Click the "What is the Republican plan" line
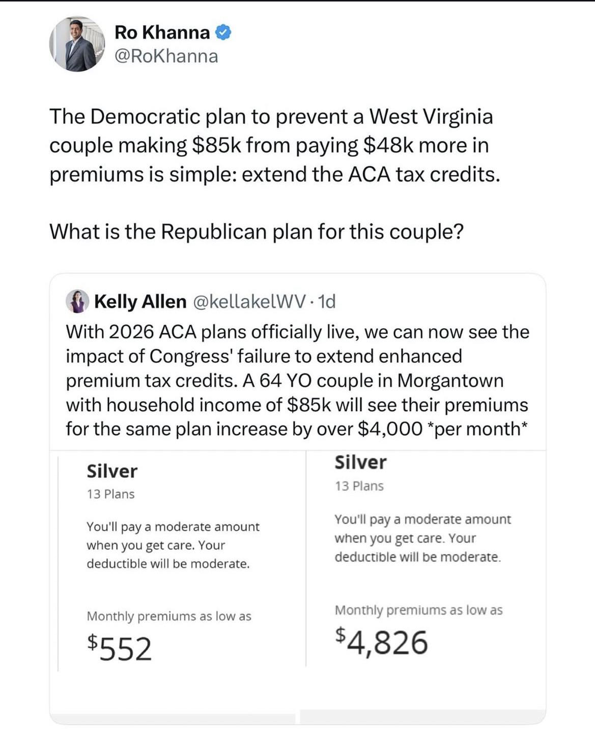 coord(257,232)
